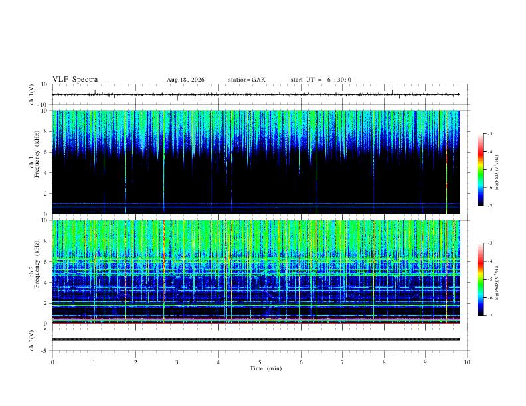The width and height of the screenshot is (526, 406).
Task: Click the start UT time label
Action: (321, 80)
